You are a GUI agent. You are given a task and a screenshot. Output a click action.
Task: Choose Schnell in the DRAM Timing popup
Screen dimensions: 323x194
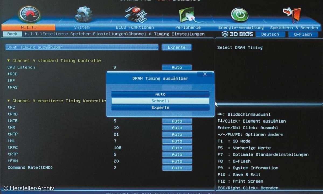click(x=160, y=101)
